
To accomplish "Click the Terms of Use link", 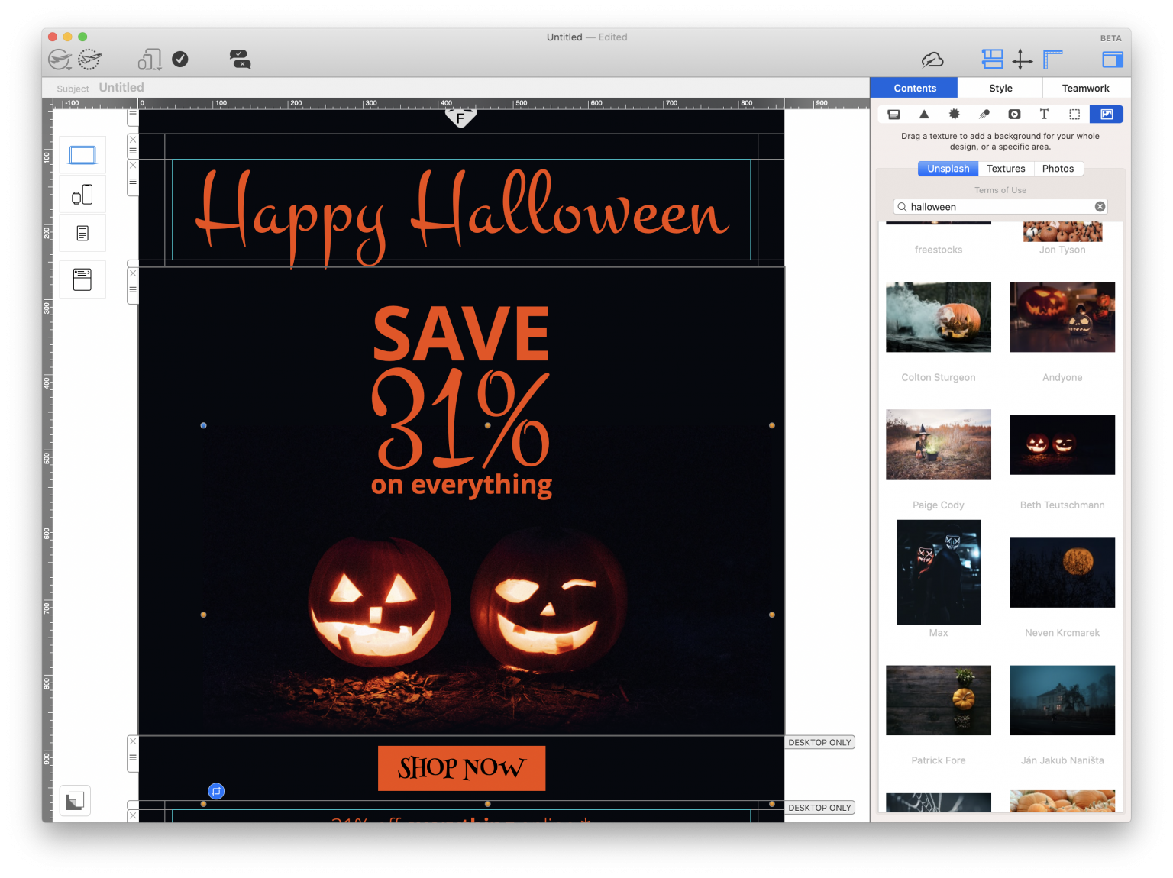I will pyautogui.click(x=1000, y=189).
